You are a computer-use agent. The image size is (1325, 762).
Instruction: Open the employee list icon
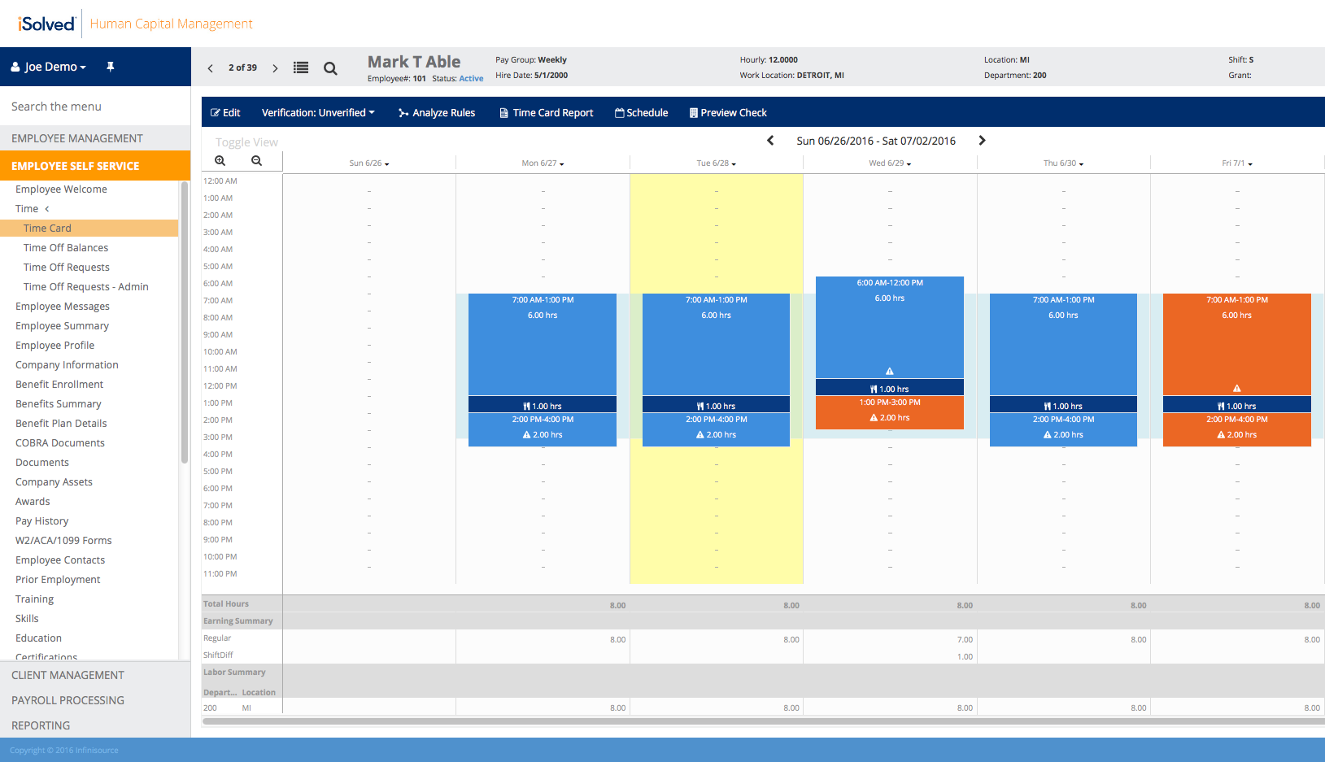(x=301, y=67)
